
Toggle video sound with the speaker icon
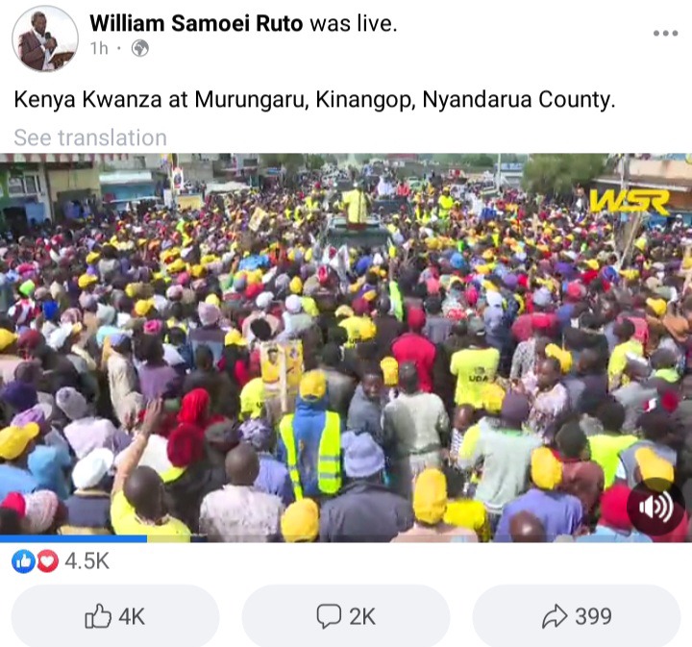(x=656, y=508)
